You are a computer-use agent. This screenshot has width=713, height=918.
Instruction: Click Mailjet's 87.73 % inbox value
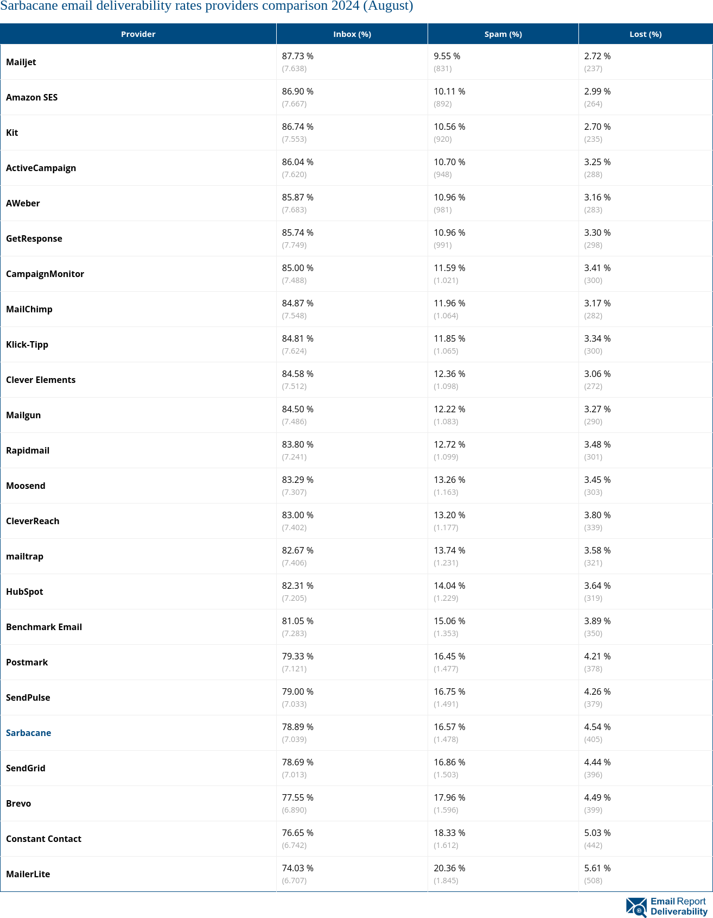(x=298, y=56)
